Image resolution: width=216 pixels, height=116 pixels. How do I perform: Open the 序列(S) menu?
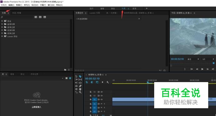coord(27,5)
